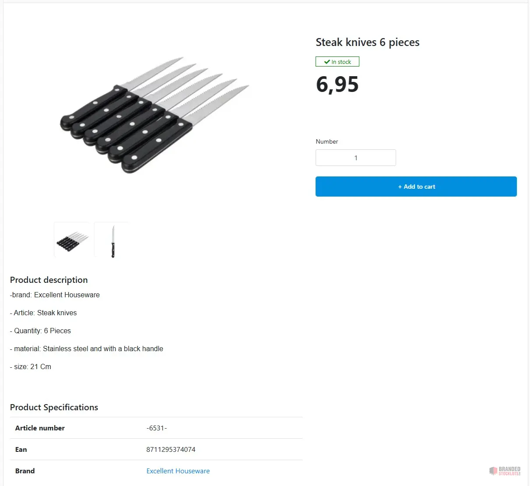Click the Steak knives 6 pieces title
This screenshot has height=486, width=530.
click(367, 42)
